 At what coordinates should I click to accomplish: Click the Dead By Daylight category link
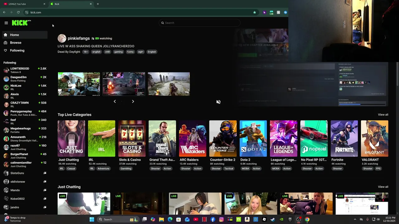(69, 52)
